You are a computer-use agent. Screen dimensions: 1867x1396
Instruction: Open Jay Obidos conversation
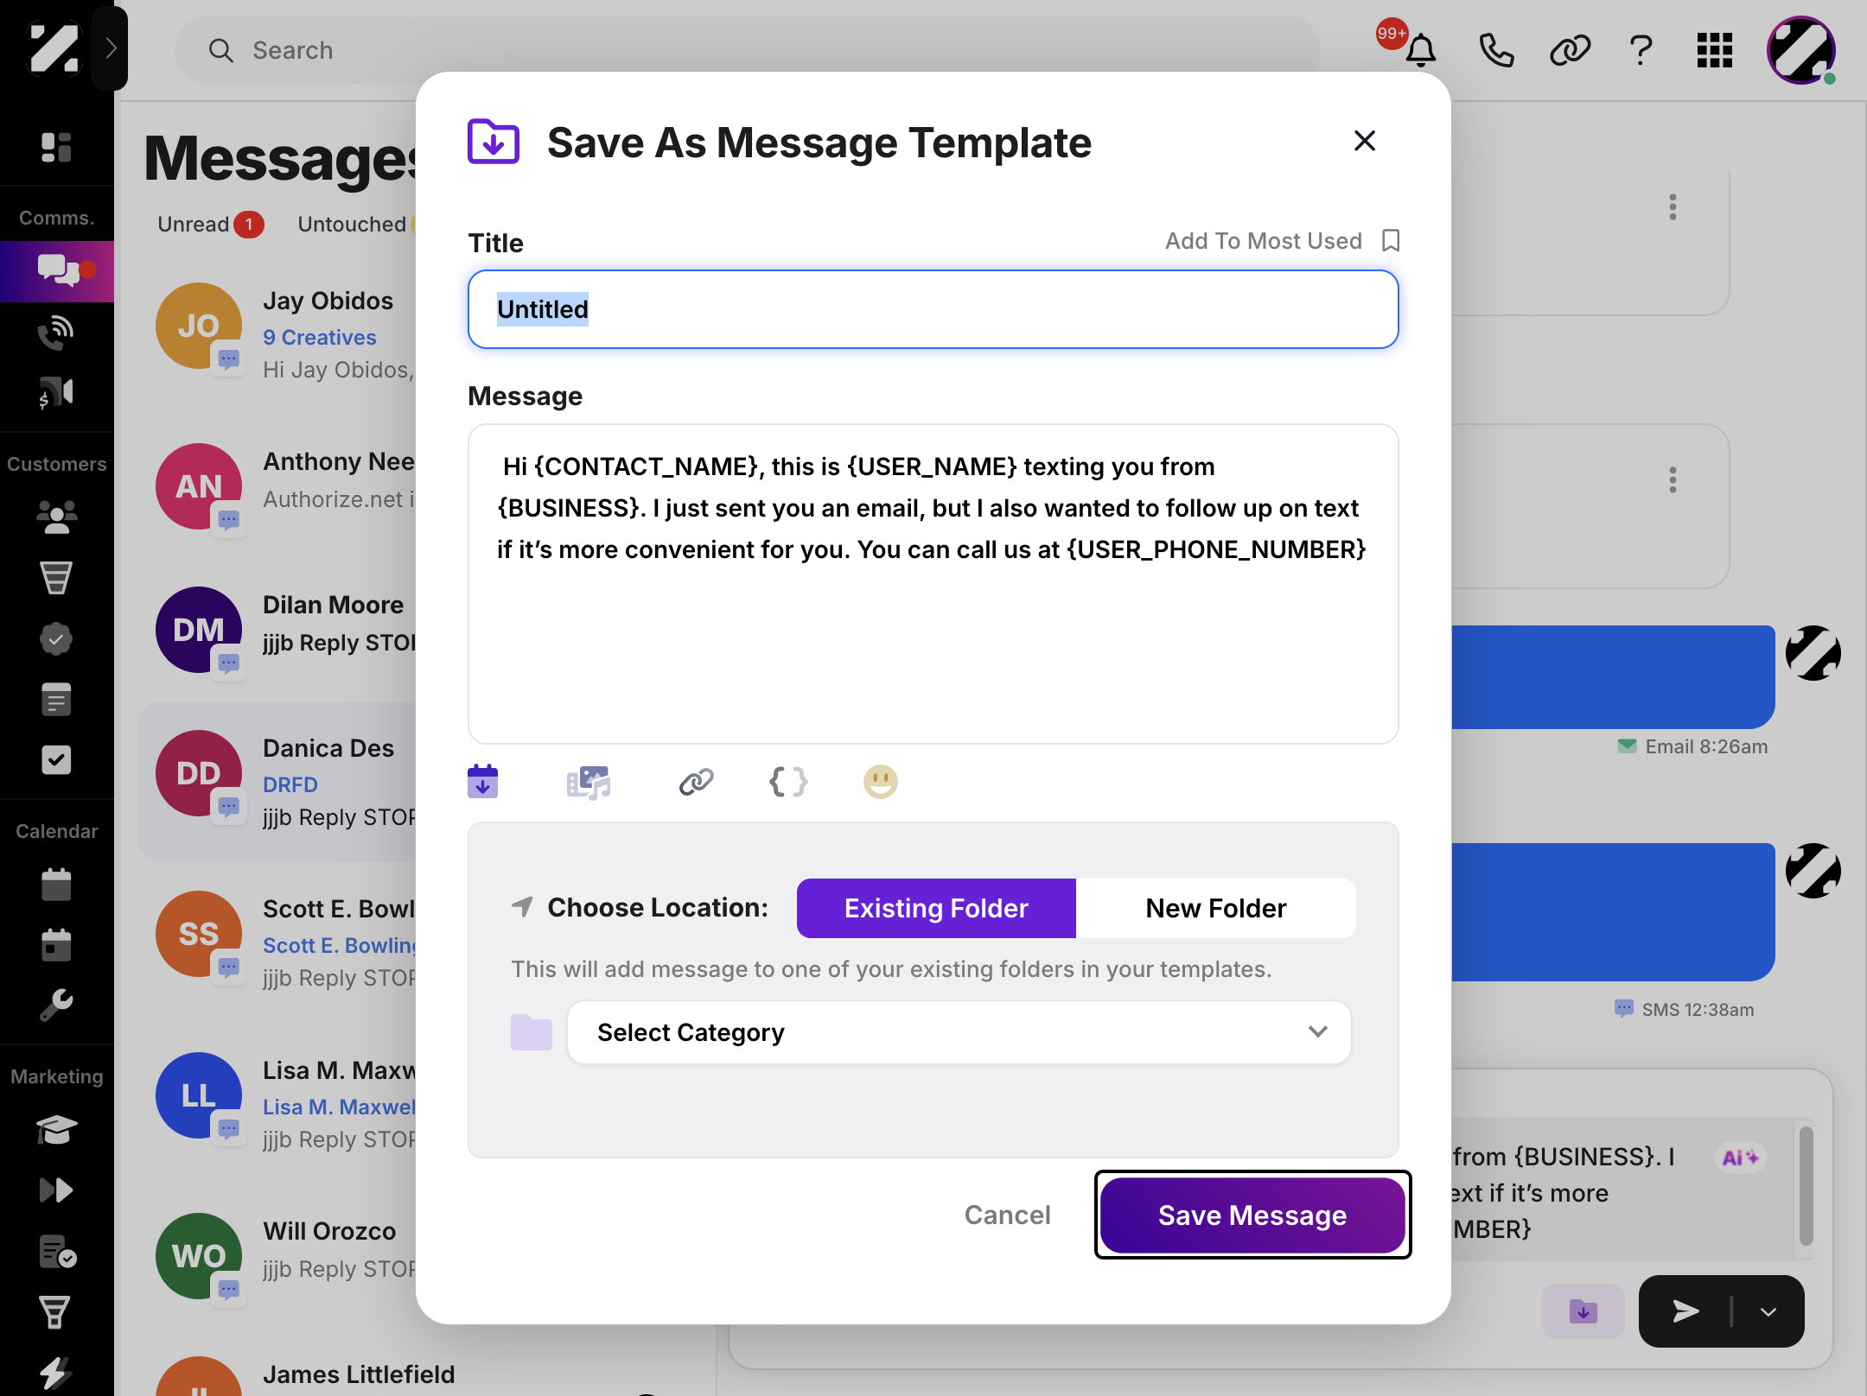click(285, 333)
